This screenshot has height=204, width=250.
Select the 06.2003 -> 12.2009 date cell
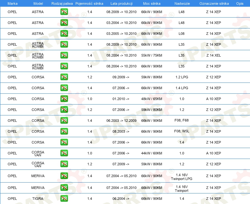pyautogui.click(x=121, y=121)
